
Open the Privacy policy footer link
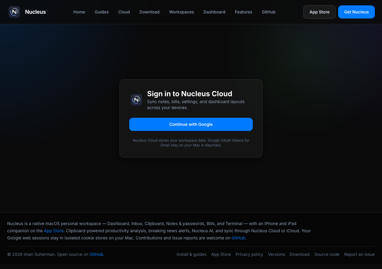pyautogui.click(x=249, y=254)
